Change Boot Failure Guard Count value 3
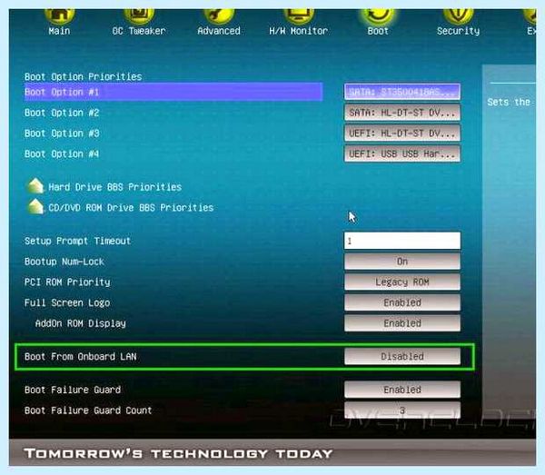 tap(402, 410)
